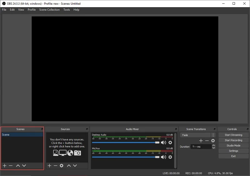Add a new scene with plus icon

pyautogui.click(x=5, y=166)
